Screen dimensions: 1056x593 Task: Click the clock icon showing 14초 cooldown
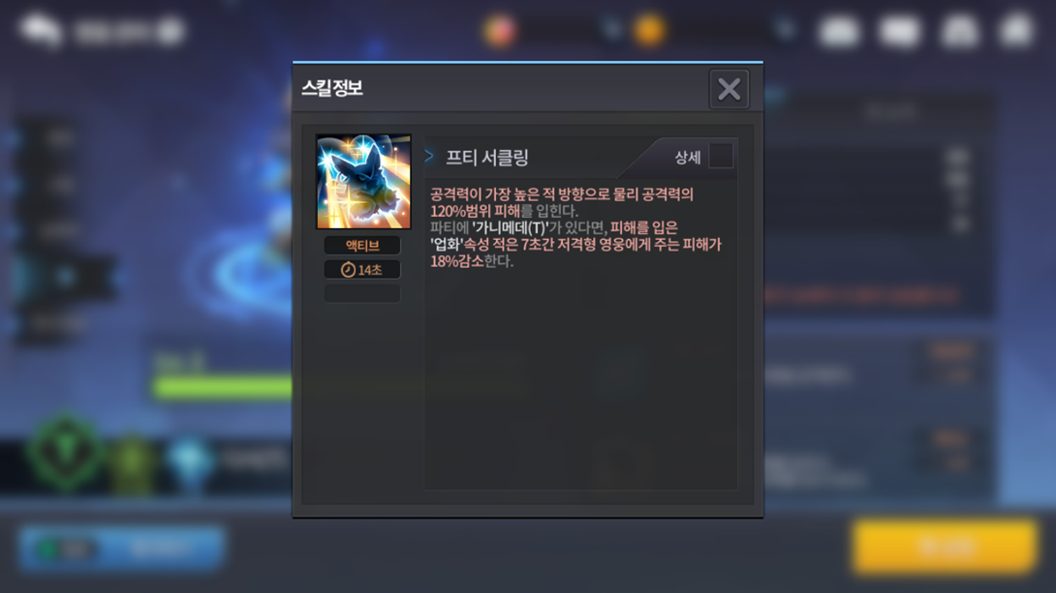tap(348, 270)
